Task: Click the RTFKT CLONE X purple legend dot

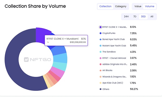Action: (100, 27)
